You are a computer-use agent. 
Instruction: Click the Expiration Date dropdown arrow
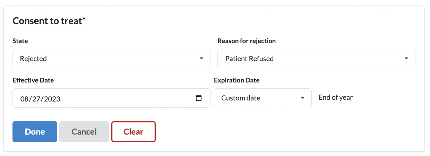pyautogui.click(x=302, y=98)
